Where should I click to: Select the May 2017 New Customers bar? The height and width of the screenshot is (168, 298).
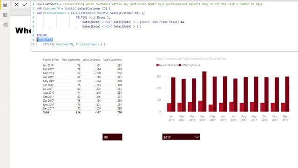[210, 108]
